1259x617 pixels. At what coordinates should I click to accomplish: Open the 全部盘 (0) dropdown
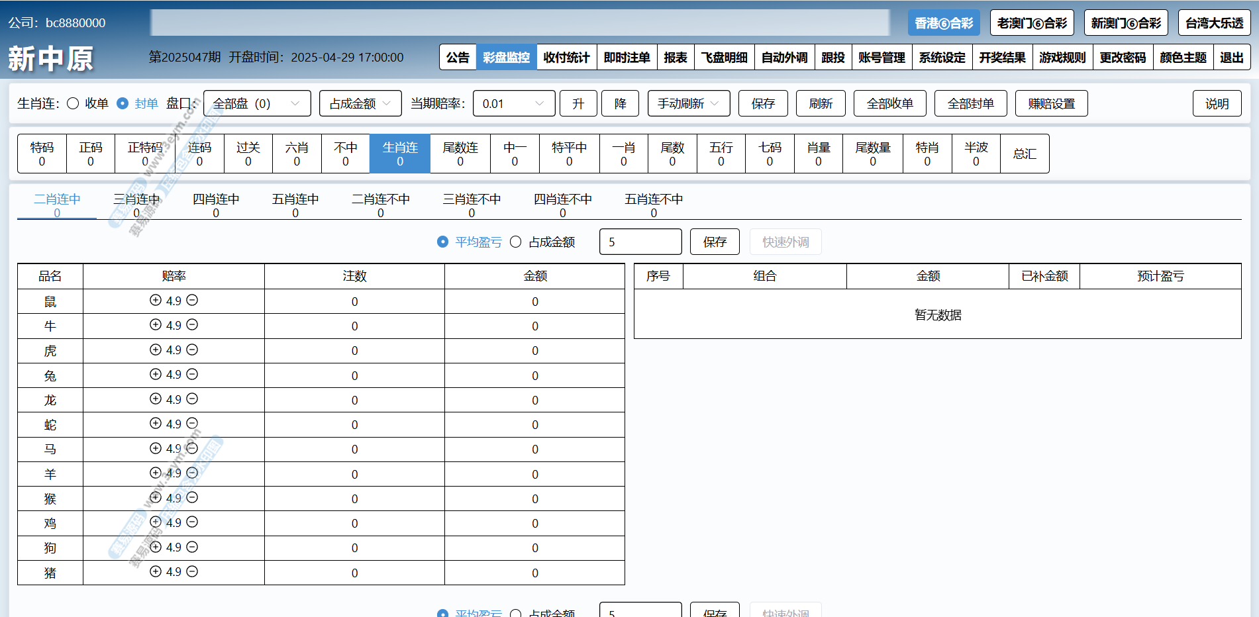click(x=257, y=104)
